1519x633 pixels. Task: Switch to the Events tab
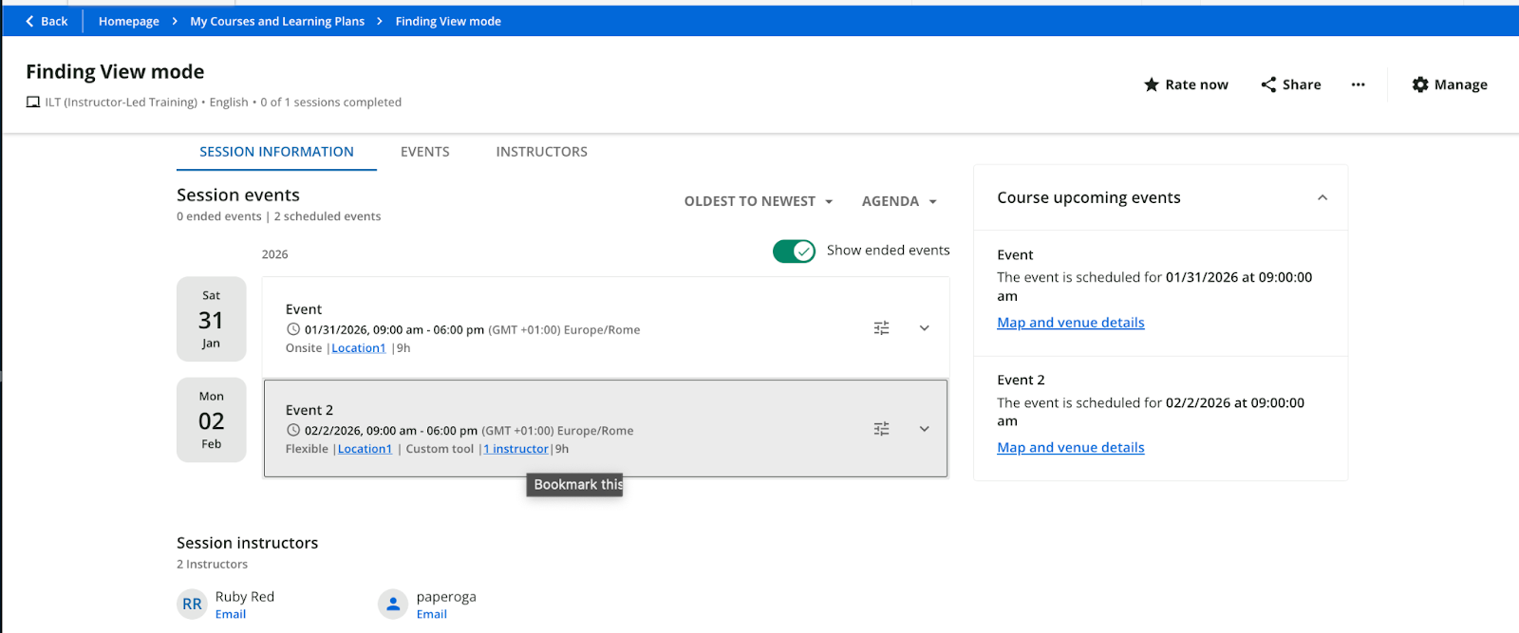(424, 152)
